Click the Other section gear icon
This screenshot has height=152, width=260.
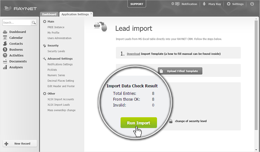click(45, 94)
